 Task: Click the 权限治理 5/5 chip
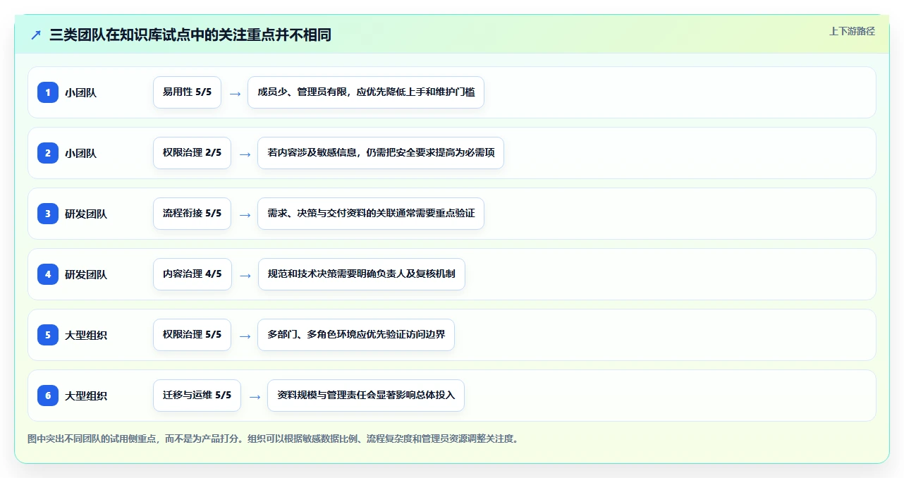click(192, 335)
